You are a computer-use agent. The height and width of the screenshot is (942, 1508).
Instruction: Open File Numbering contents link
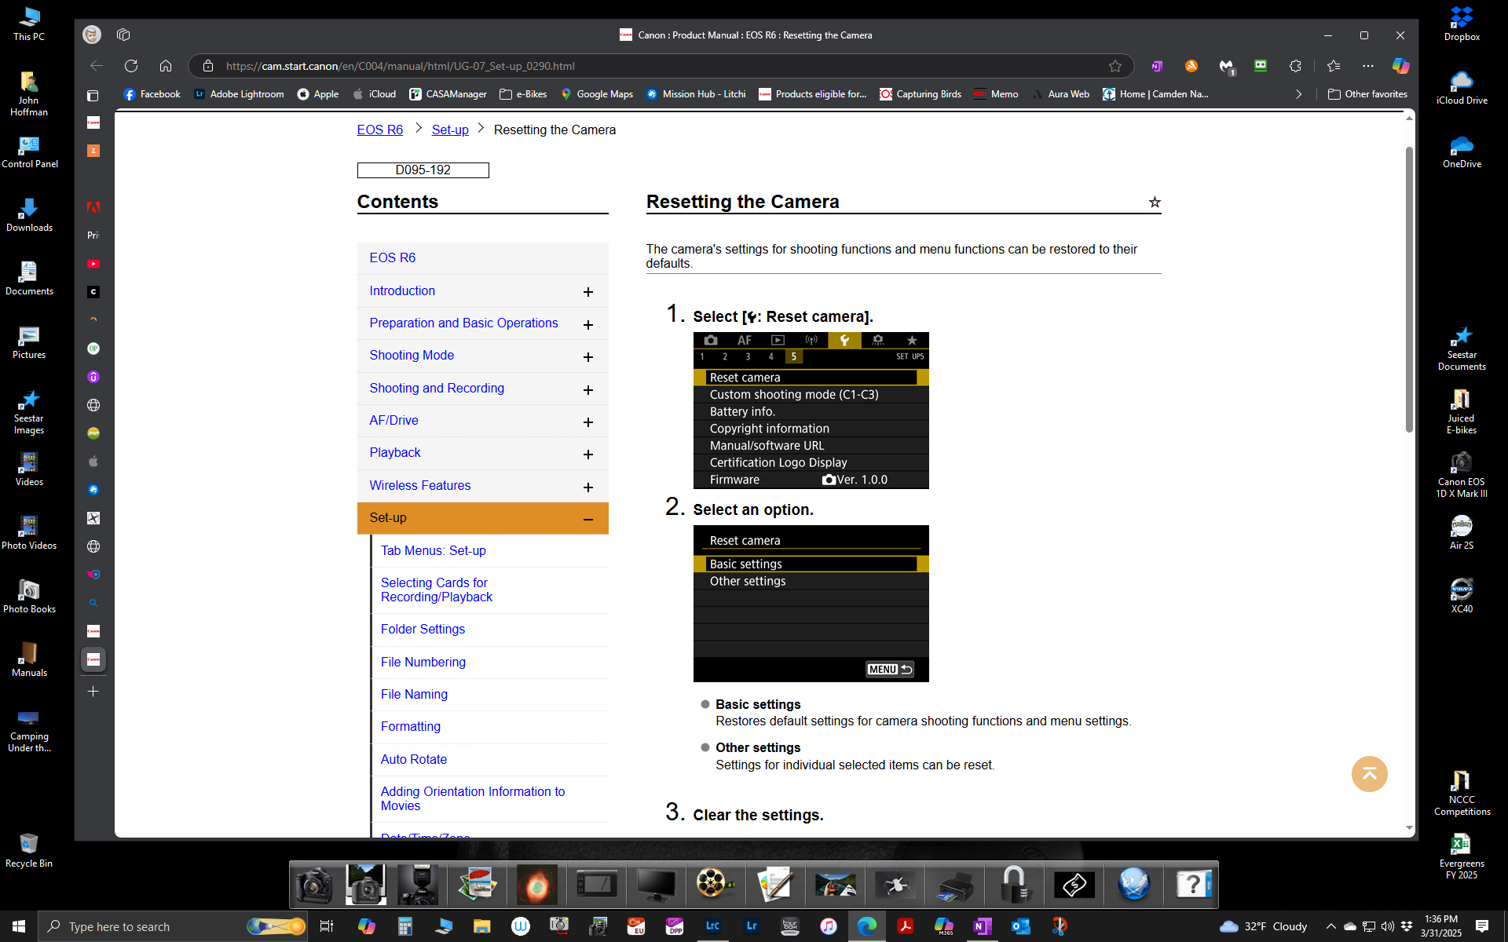pyautogui.click(x=423, y=662)
